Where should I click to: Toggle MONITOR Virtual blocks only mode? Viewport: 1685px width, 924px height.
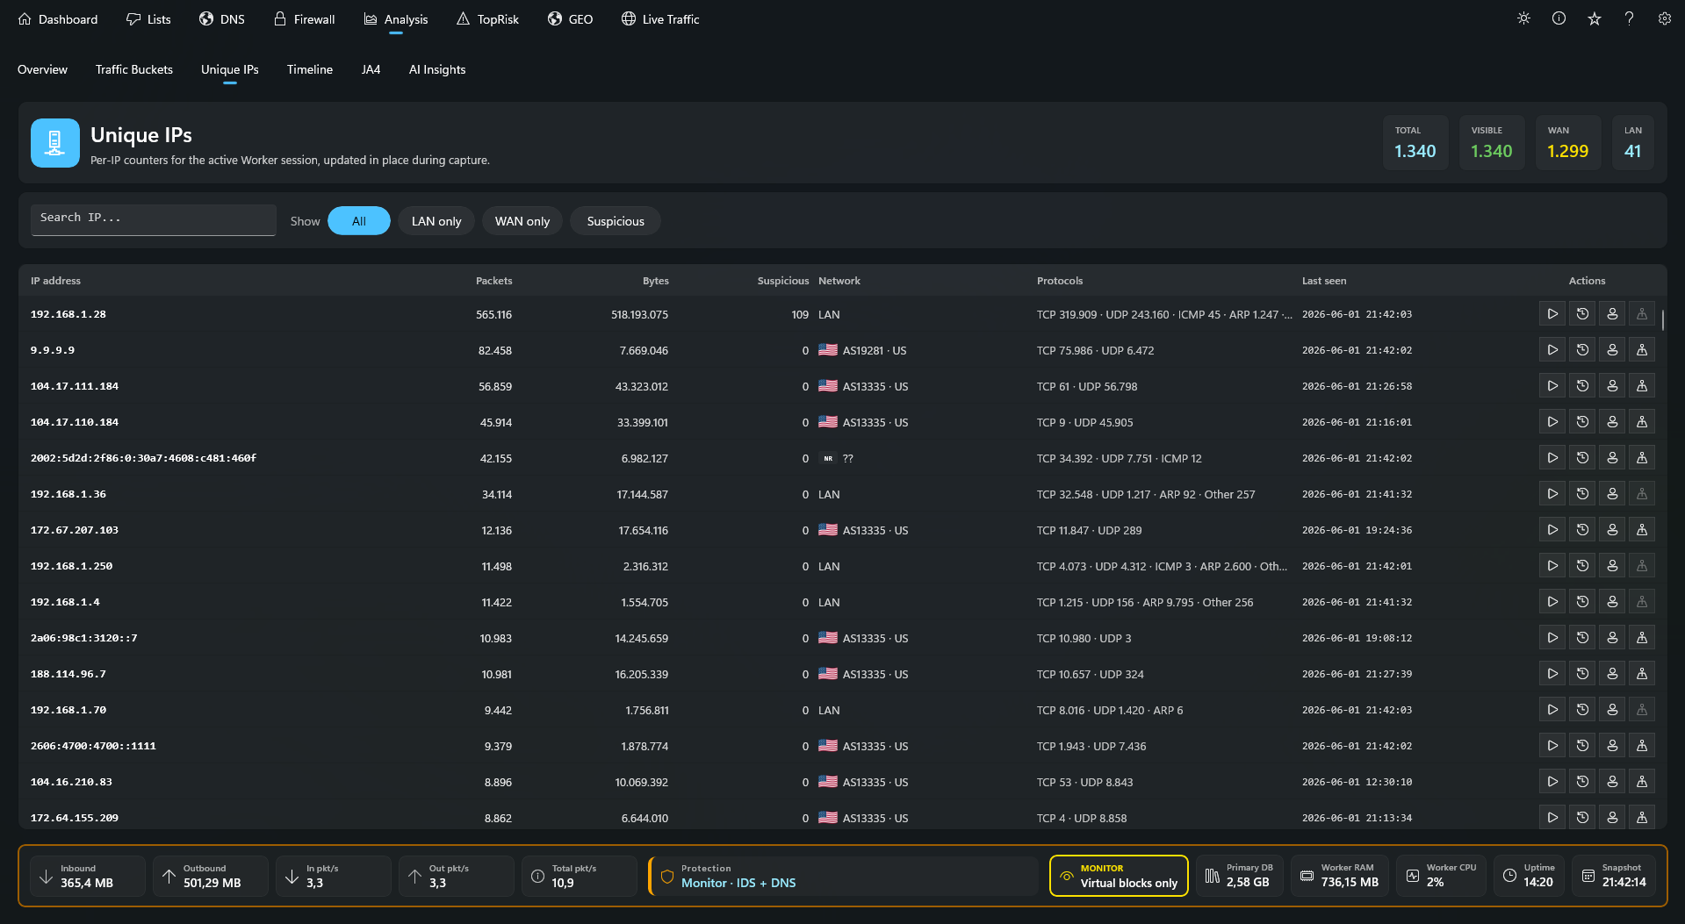[1119, 876]
